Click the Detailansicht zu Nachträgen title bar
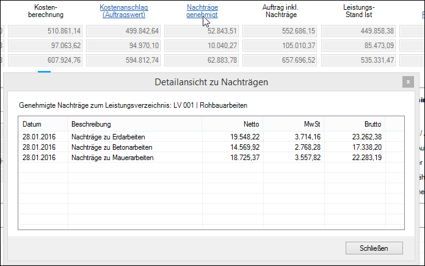The image size is (425, 266). (211, 82)
